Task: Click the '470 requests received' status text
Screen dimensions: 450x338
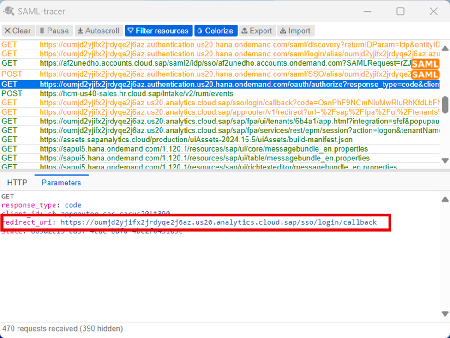Action: 63,328
